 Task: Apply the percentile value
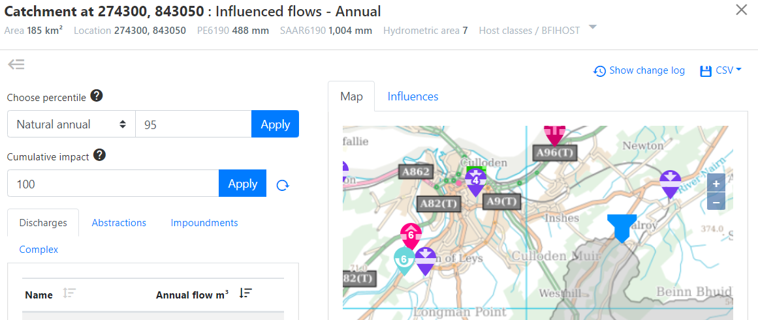(275, 124)
